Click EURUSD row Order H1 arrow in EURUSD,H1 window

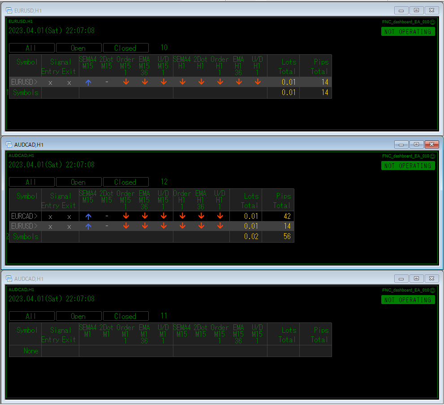[x=220, y=82]
